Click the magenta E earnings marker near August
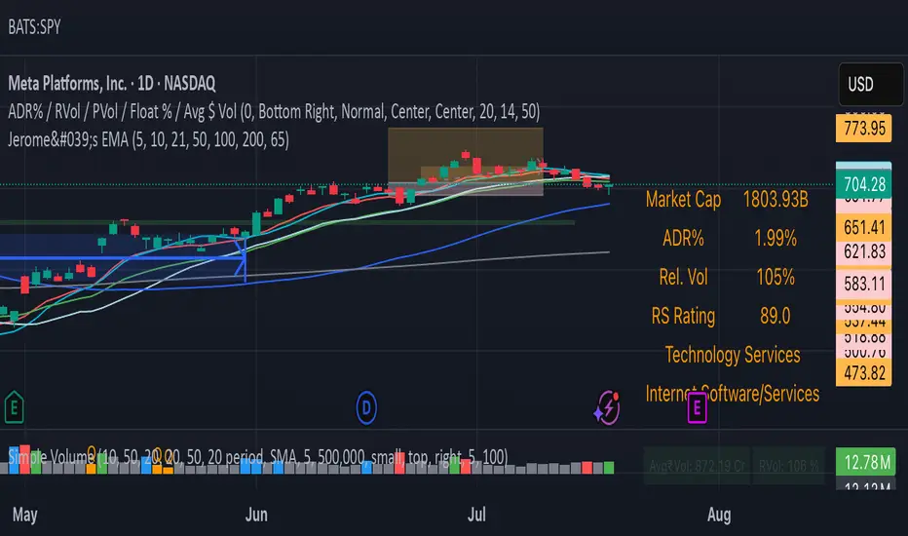 coord(697,408)
